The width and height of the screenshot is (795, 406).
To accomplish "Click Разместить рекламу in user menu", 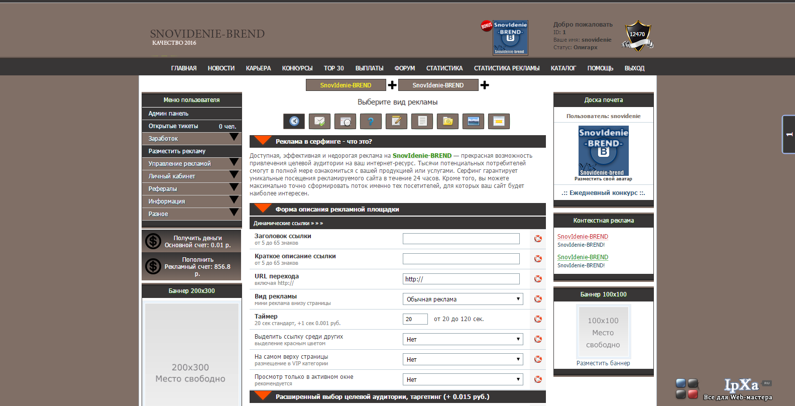I will 192,151.
